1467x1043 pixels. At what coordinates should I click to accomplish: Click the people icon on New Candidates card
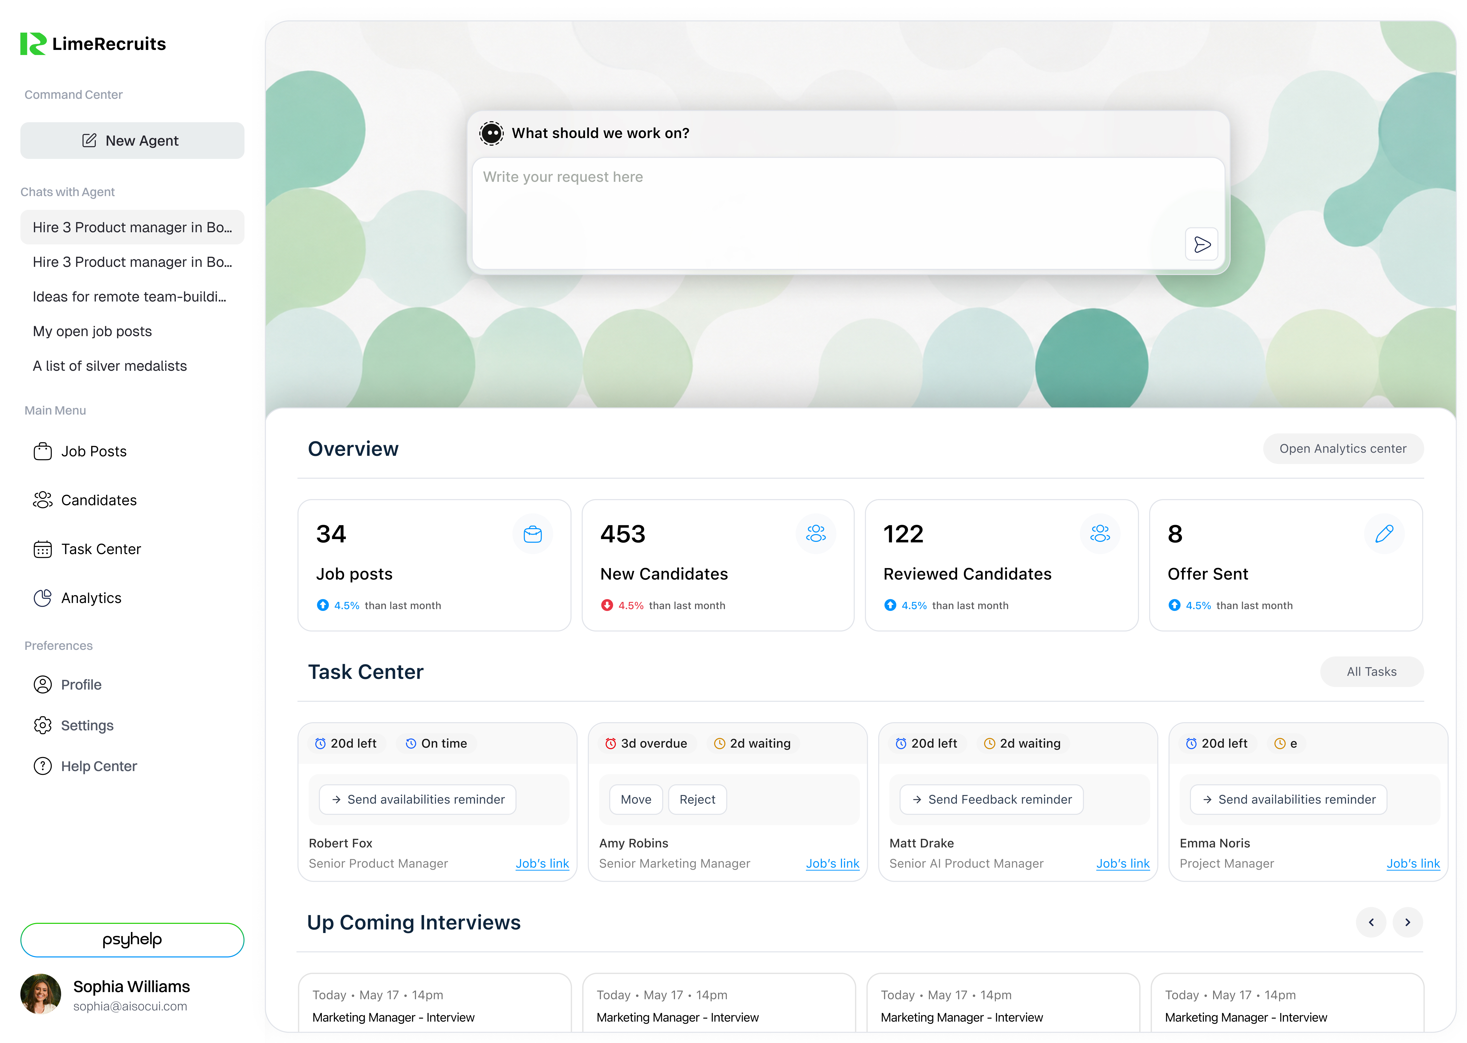point(816,534)
